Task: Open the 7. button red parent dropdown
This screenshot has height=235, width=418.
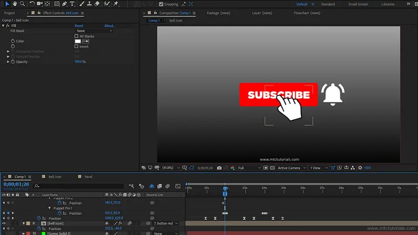Action: 165,223
